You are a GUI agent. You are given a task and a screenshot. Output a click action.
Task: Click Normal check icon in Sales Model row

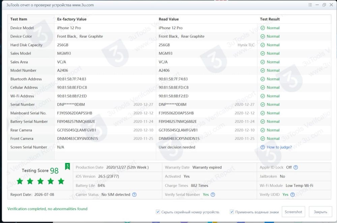click(x=263, y=53)
